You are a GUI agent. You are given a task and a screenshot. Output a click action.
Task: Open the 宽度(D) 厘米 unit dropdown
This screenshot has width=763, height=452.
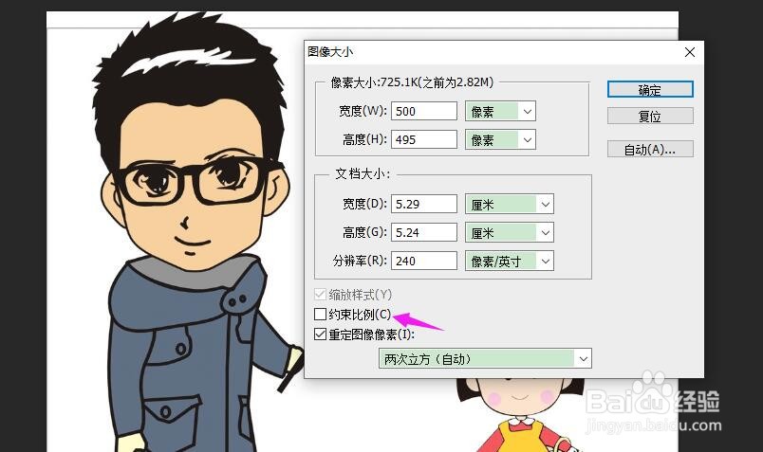click(510, 204)
